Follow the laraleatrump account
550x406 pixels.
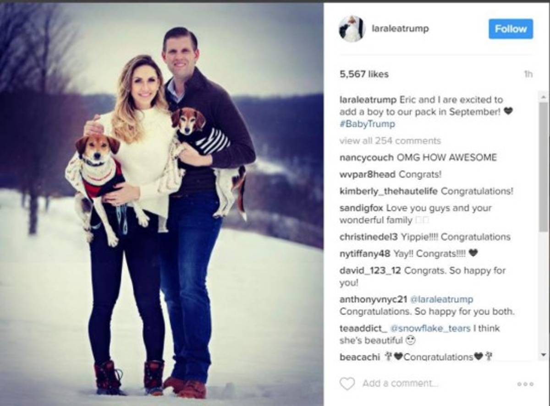point(511,29)
